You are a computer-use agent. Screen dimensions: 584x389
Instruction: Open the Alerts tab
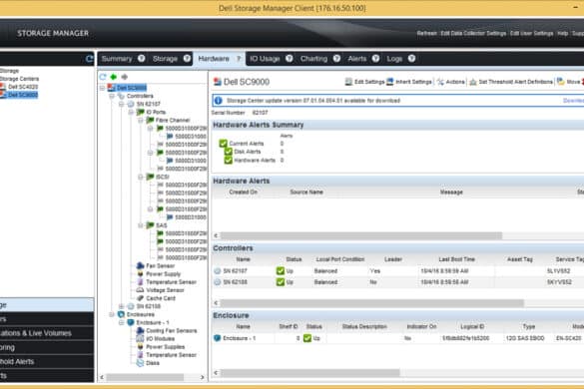click(x=356, y=59)
